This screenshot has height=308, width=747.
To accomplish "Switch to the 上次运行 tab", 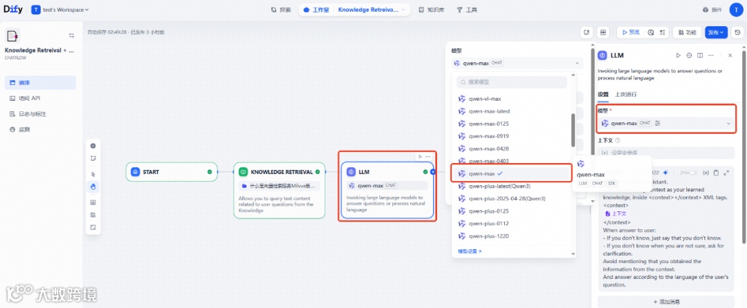I will click(625, 94).
